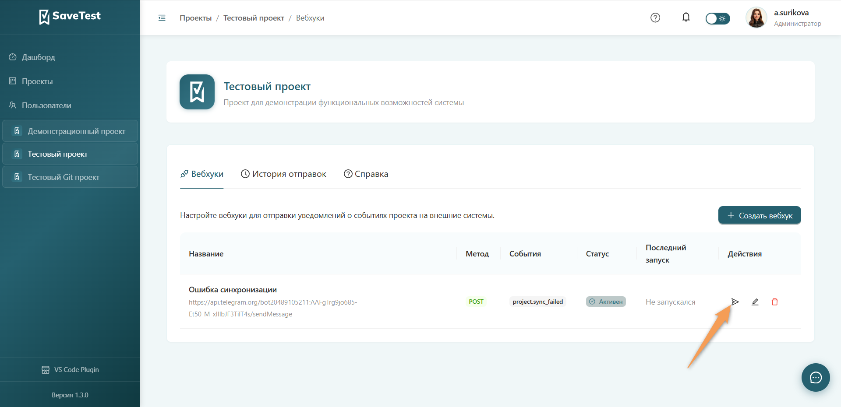Delete webhook with trash icon
Image resolution: width=841 pixels, height=407 pixels.
pos(775,302)
